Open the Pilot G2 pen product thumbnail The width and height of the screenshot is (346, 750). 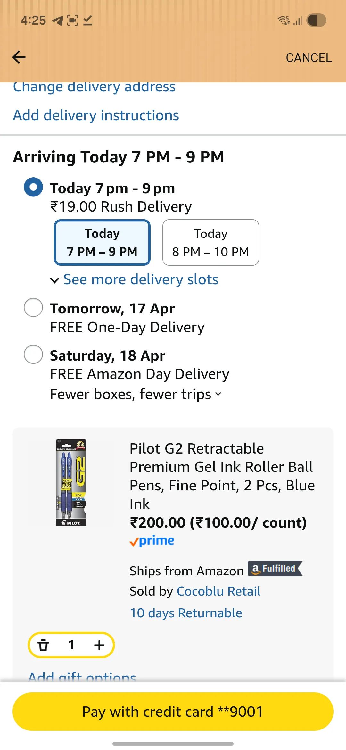(71, 482)
